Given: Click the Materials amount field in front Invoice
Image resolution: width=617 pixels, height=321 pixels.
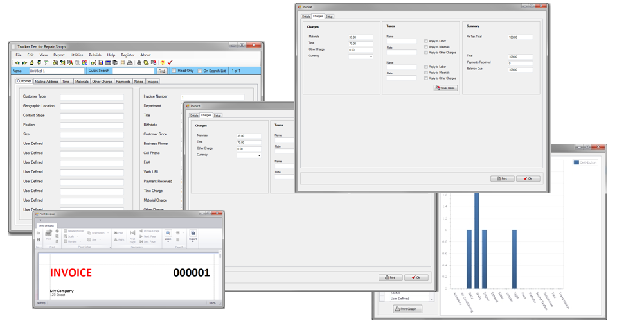Looking at the screenshot, I should click(x=361, y=37).
